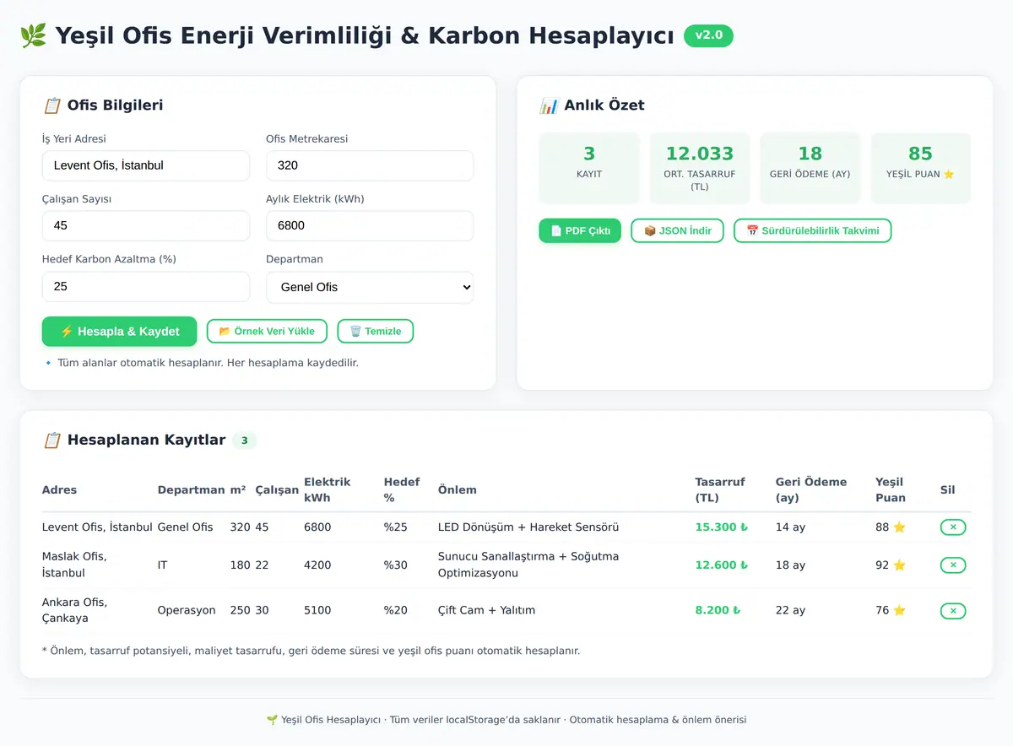Open the Departman dropdown
The width and height of the screenshot is (1013, 746).
[x=370, y=287]
